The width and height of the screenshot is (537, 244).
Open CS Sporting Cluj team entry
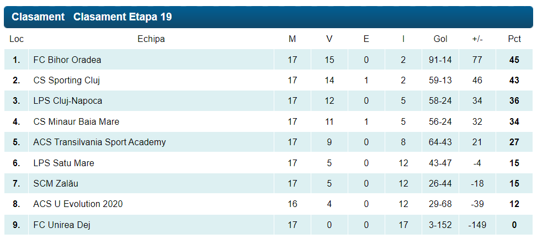tap(66, 80)
